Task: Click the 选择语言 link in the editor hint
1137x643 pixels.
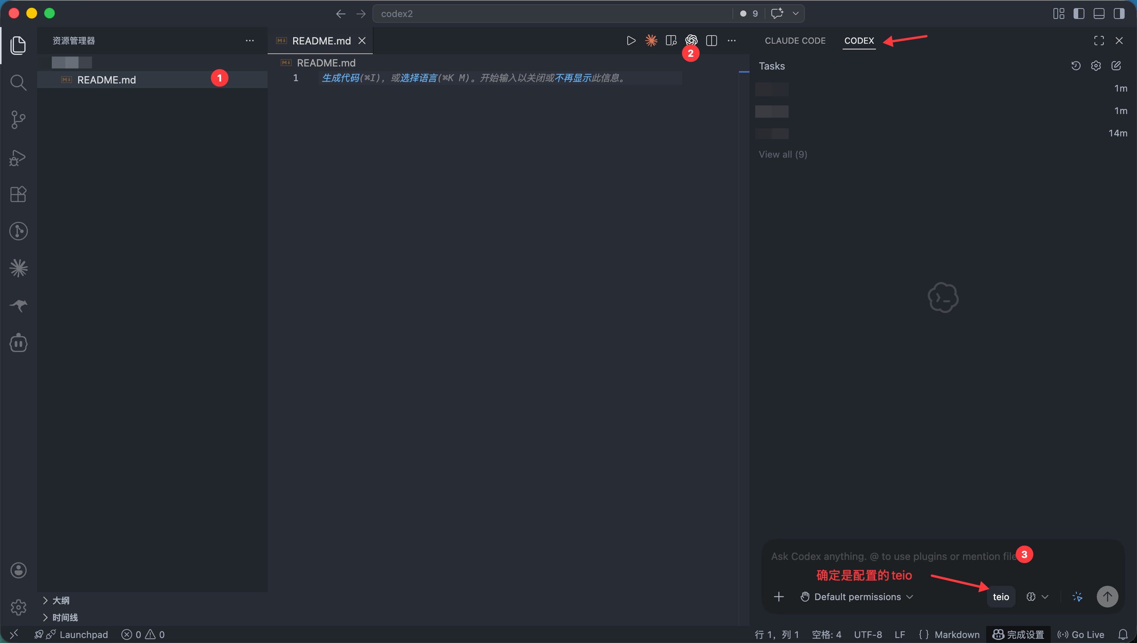Action: [418, 78]
